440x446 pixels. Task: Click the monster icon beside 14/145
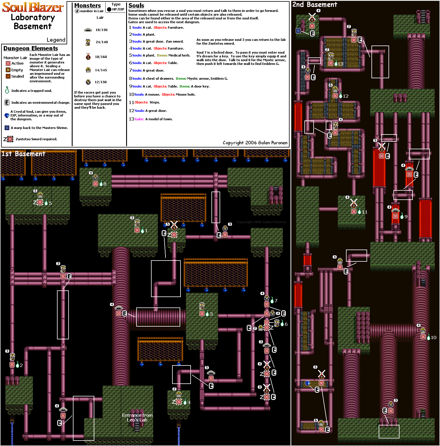pyautogui.click(x=88, y=70)
